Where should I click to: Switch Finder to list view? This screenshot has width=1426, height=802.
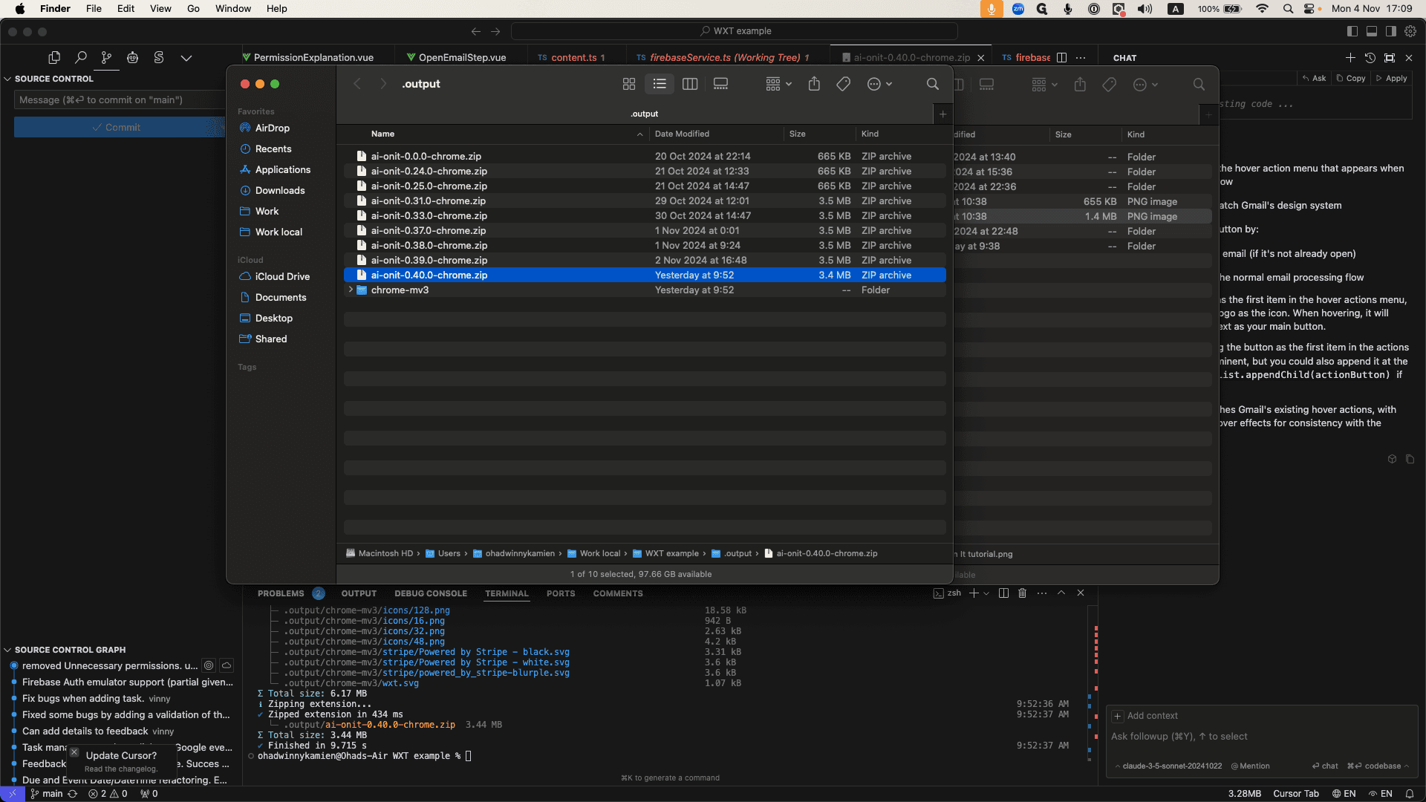point(660,85)
